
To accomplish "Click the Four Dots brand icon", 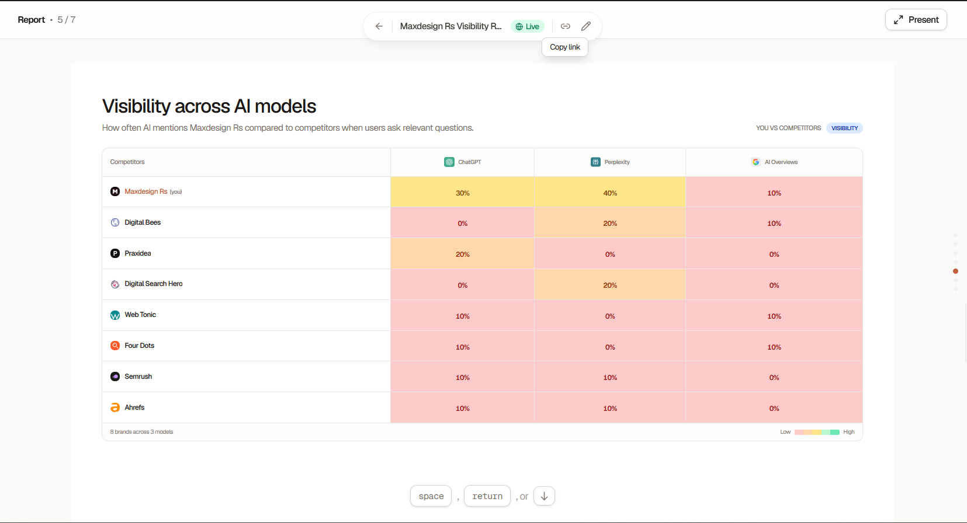I will [115, 346].
